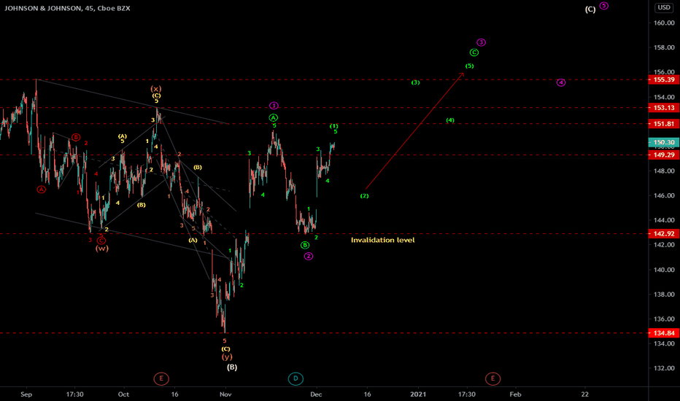Click the magenta circled 1 label
Screen dimensions: 680x401
(x=274, y=105)
